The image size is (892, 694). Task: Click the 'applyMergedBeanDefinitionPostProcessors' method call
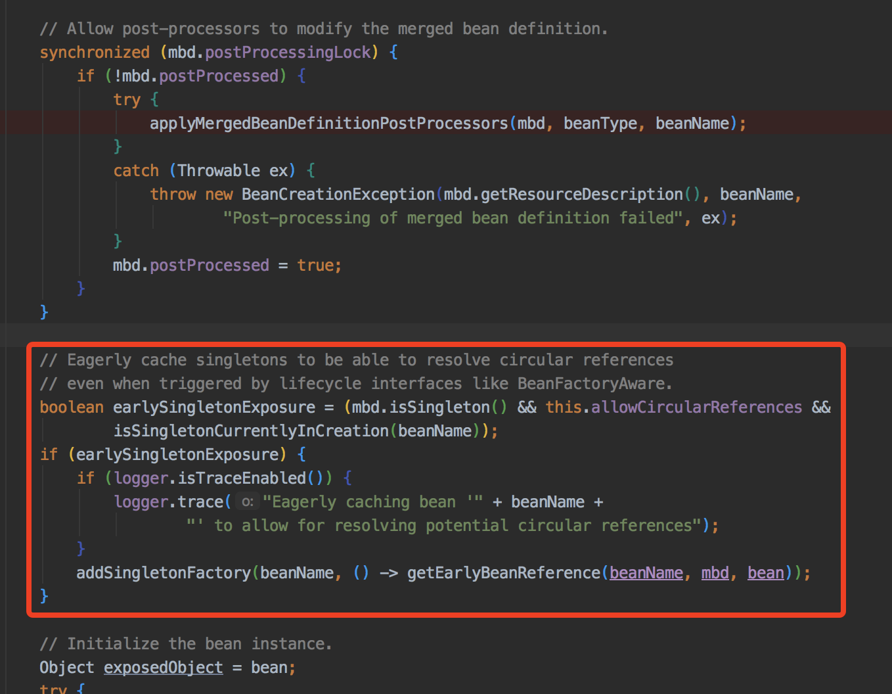click(329, 124)
